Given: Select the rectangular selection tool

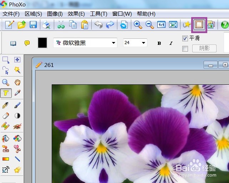Looking at the screenshot, I should pos(6,60).
